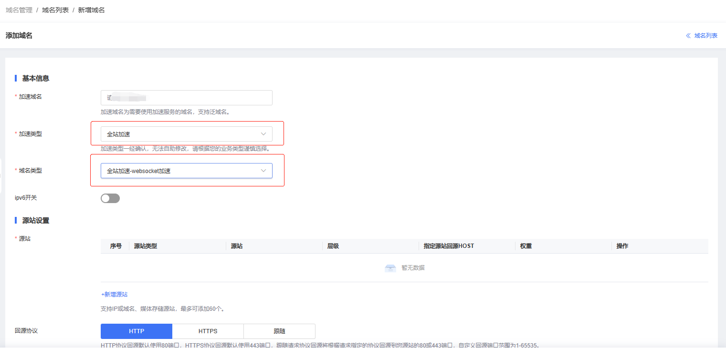Click the 添加域名 page title
The image size is (726, 348).
[19, 36]
